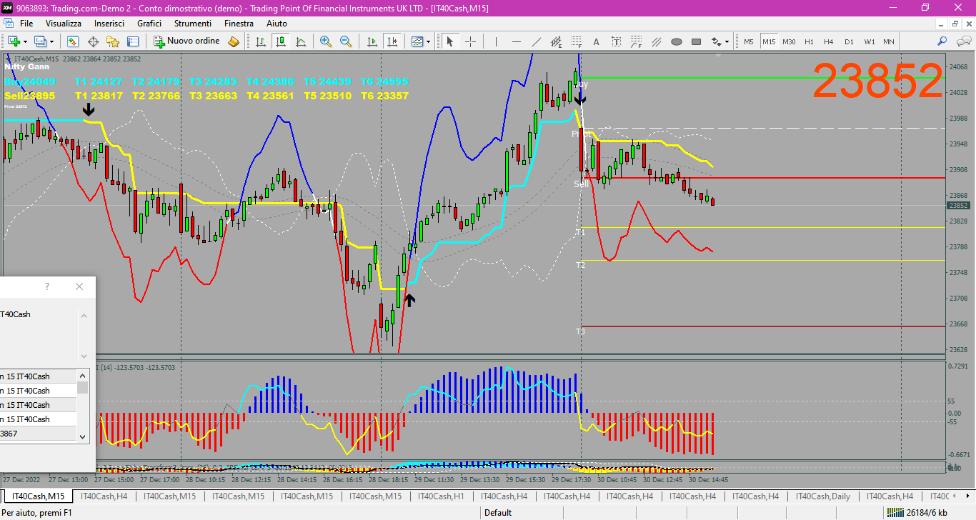Expand the Profiles dropdown arrow
The height and width of the screenshot is (520, 976).
pyautogui.click(x=52, y=41)
